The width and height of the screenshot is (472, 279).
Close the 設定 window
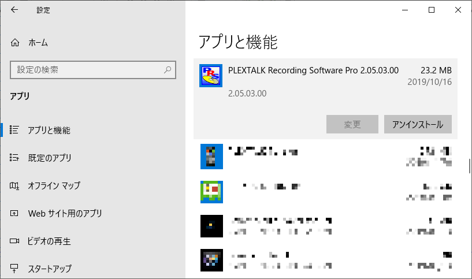click(x=458, y=10)
